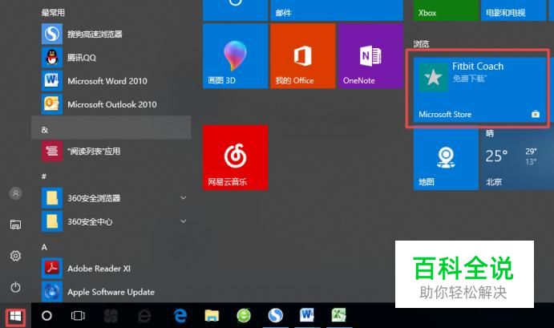
Task: Open the 我的 Office tile
Action: point(303,56)
